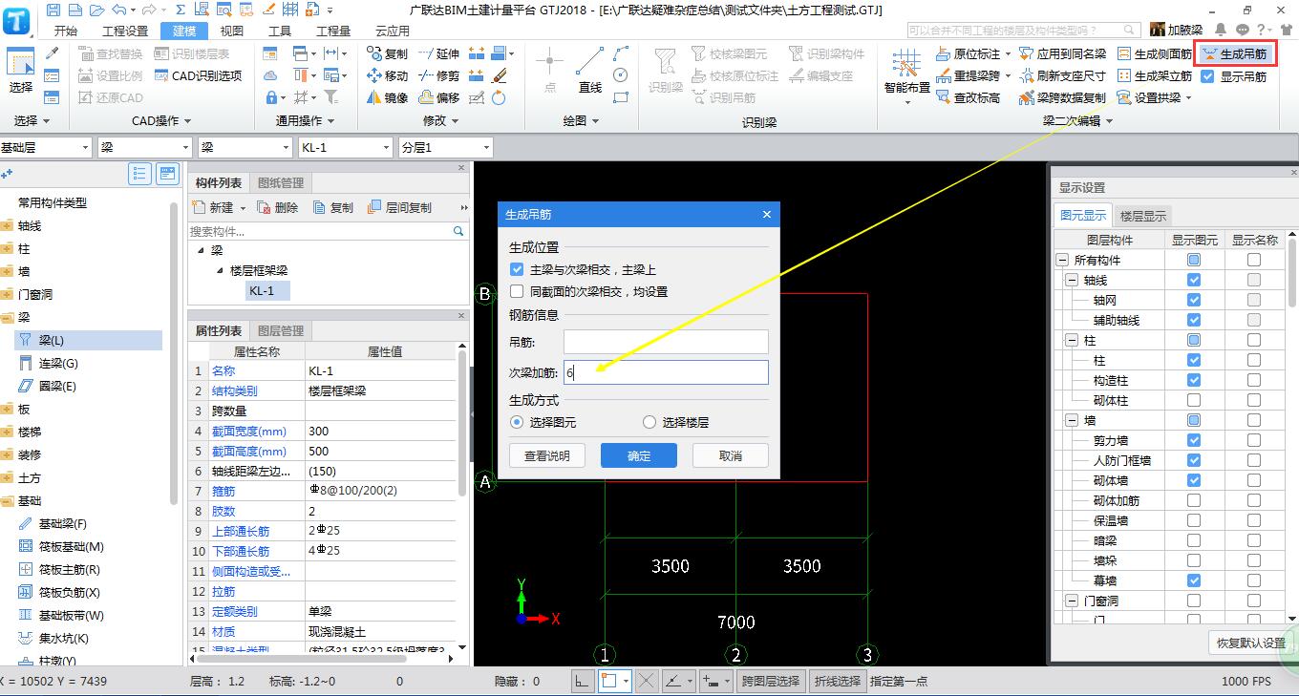Expand the CAD操作 group dropdown
The height and width of the screenshot is (696, 1299).
187,121
